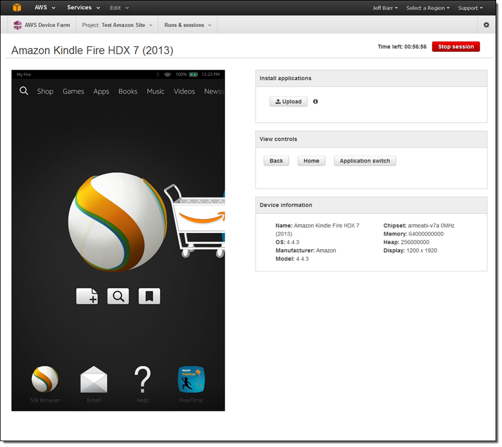Screen dimensions: 502x447
Task: Open the Email app icon
Action: pos(94,380)
